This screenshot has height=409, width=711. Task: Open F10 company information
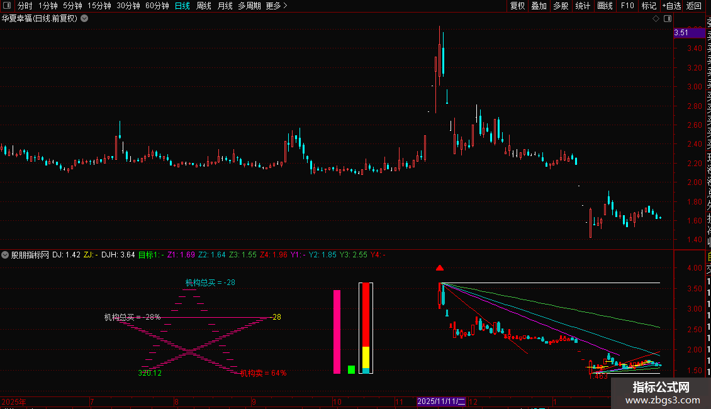[x=627, y=6]
